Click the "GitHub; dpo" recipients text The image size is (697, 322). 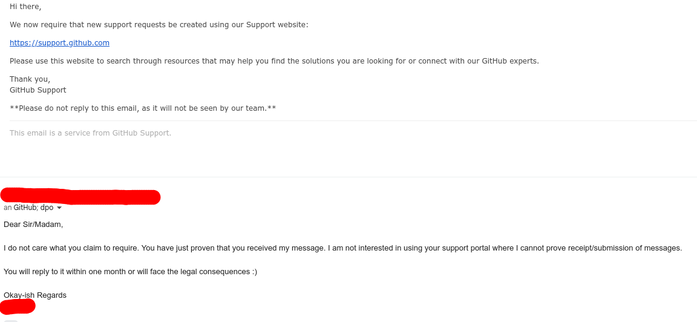pos(33,207)
